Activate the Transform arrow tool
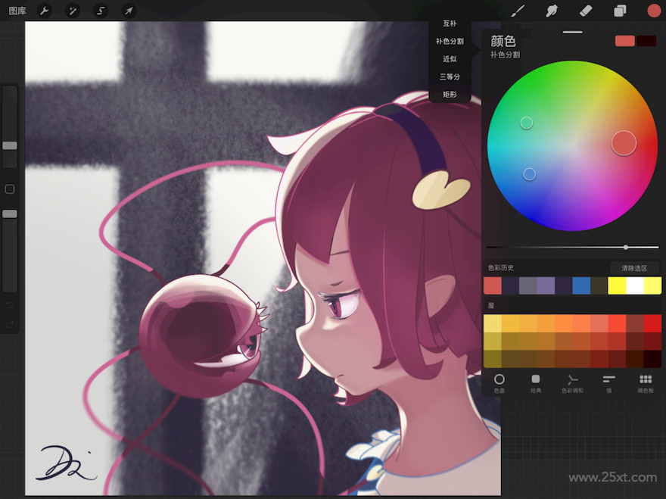The image size is (666, 499). (x=128, y=11)
